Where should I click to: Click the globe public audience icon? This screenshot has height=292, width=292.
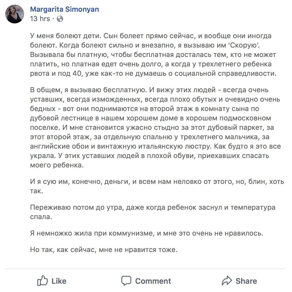(x=60, y=19)
